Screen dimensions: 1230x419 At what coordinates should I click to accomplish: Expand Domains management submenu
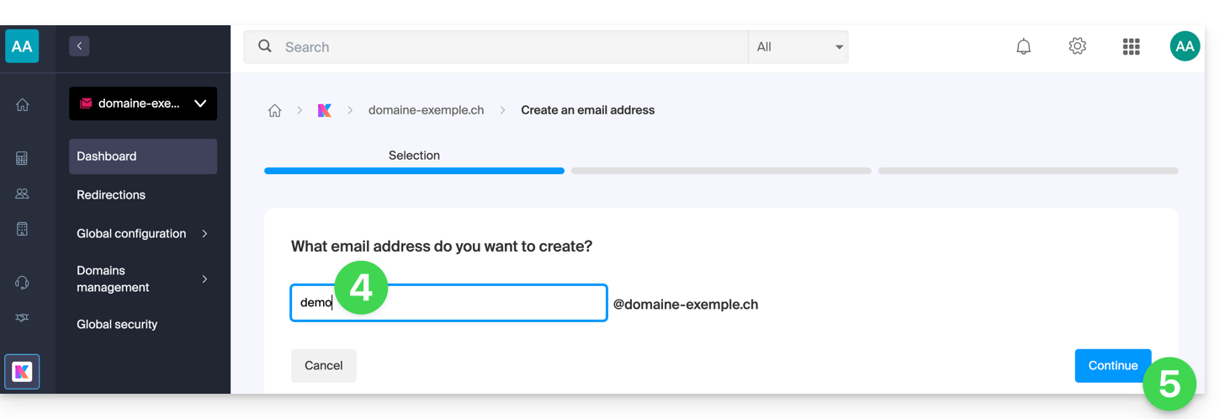[x=143, y=278]
